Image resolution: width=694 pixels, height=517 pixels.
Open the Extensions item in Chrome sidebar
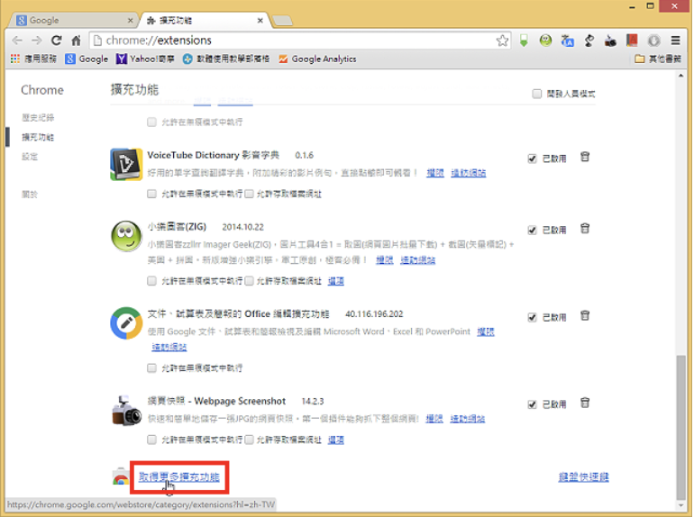(x=38, y=137)
